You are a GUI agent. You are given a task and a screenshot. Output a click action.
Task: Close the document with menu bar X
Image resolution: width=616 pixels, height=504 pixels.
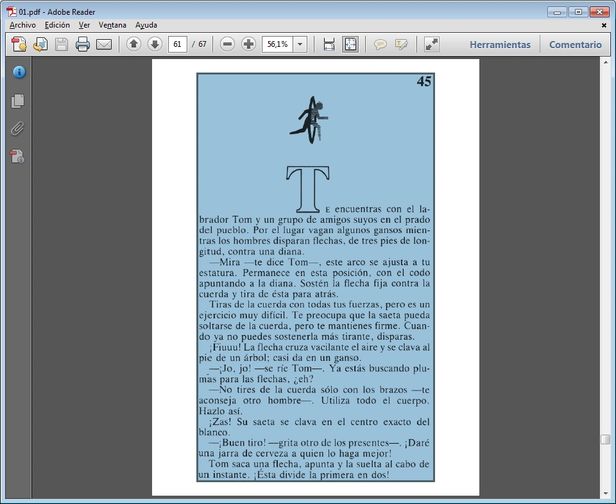point(604,25)
